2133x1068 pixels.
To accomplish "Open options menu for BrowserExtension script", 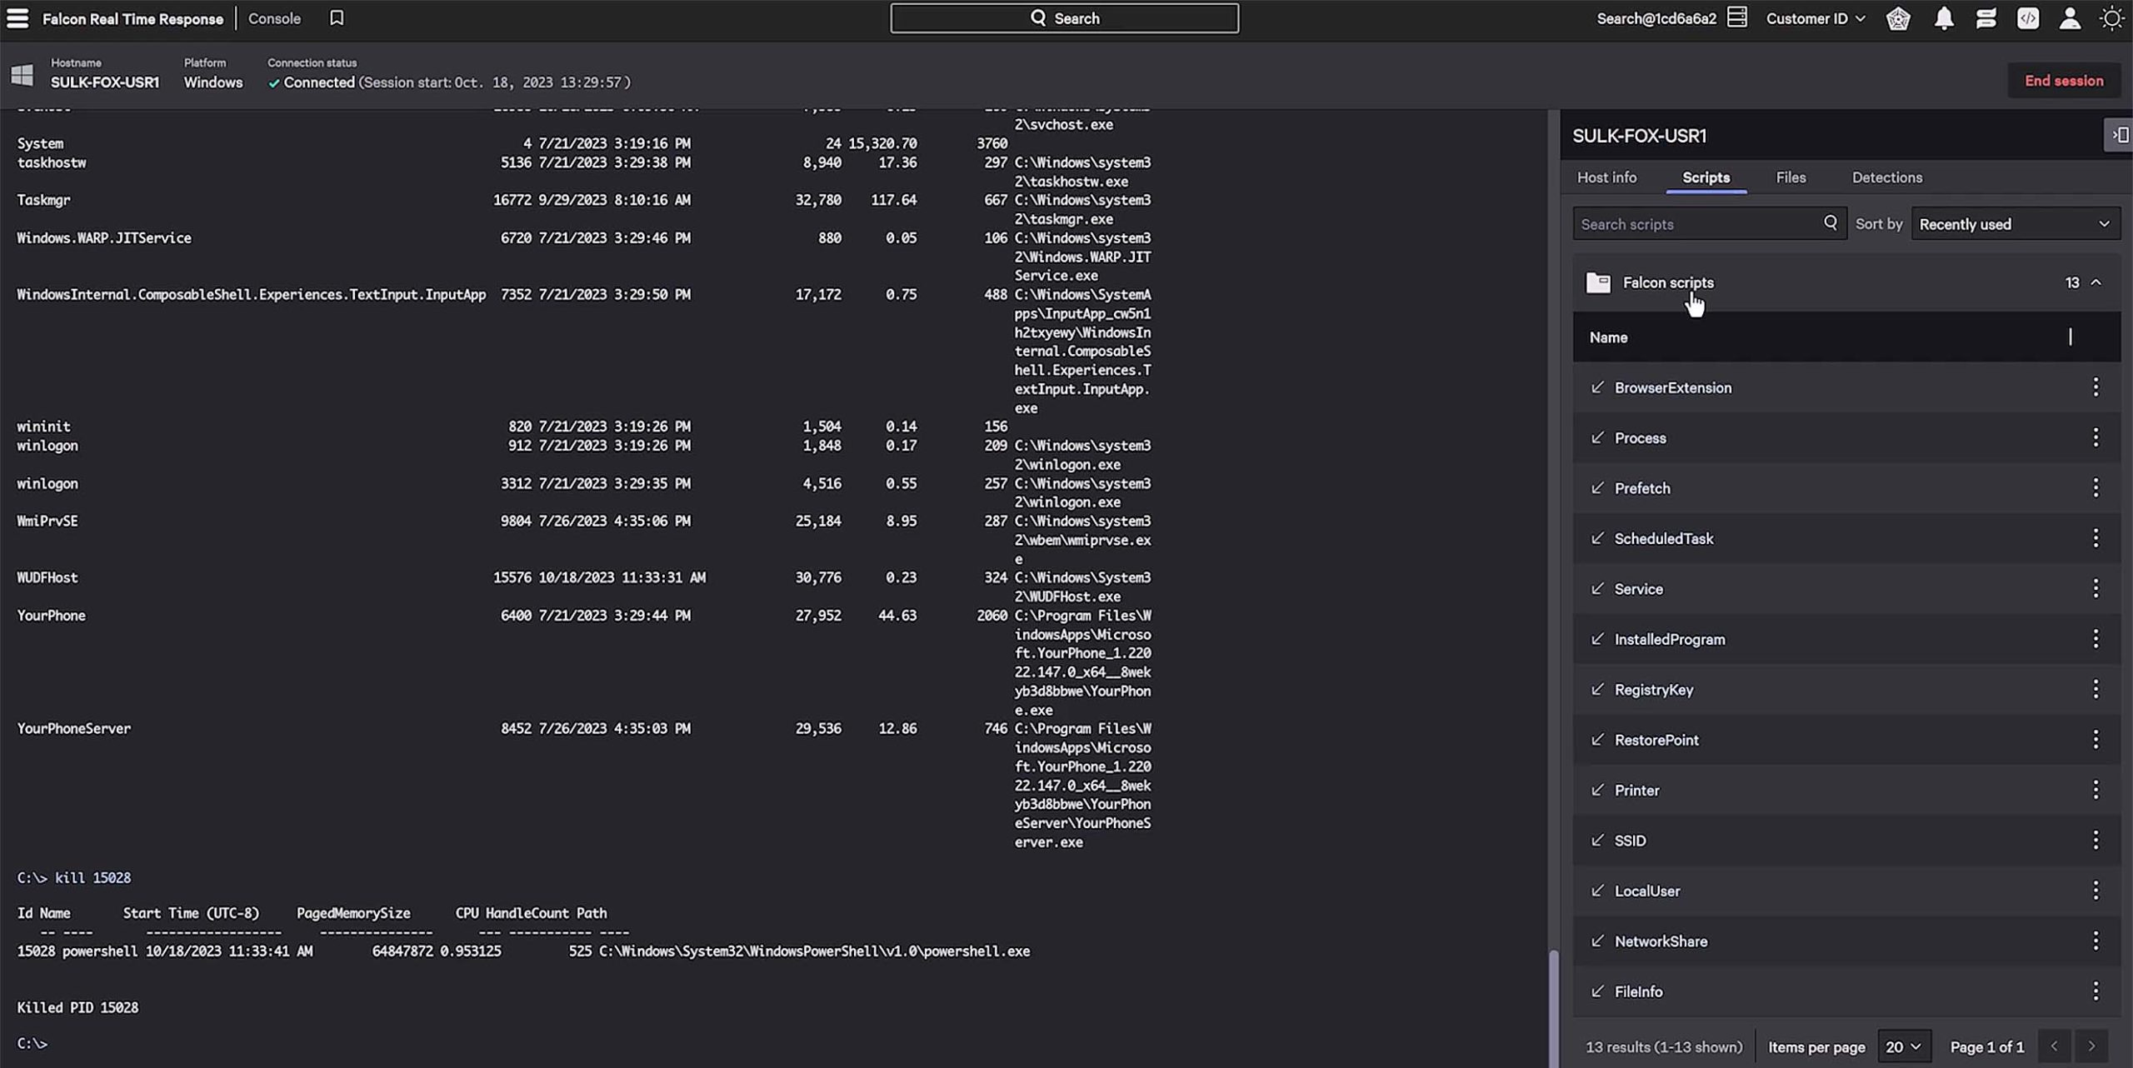I will point(2096,387).
